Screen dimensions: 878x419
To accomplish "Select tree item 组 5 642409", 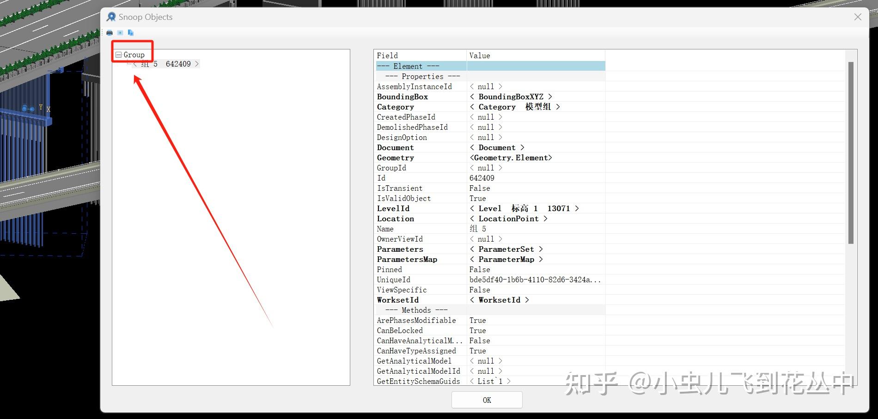I will [x=166, y=64].
